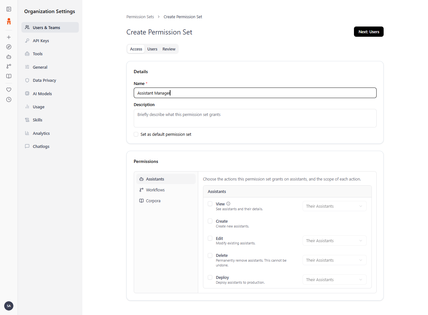The height and width of the screenshot is (315, 428).
Task: Select Corpora in permissions list
Action: [x=166, y=201]
